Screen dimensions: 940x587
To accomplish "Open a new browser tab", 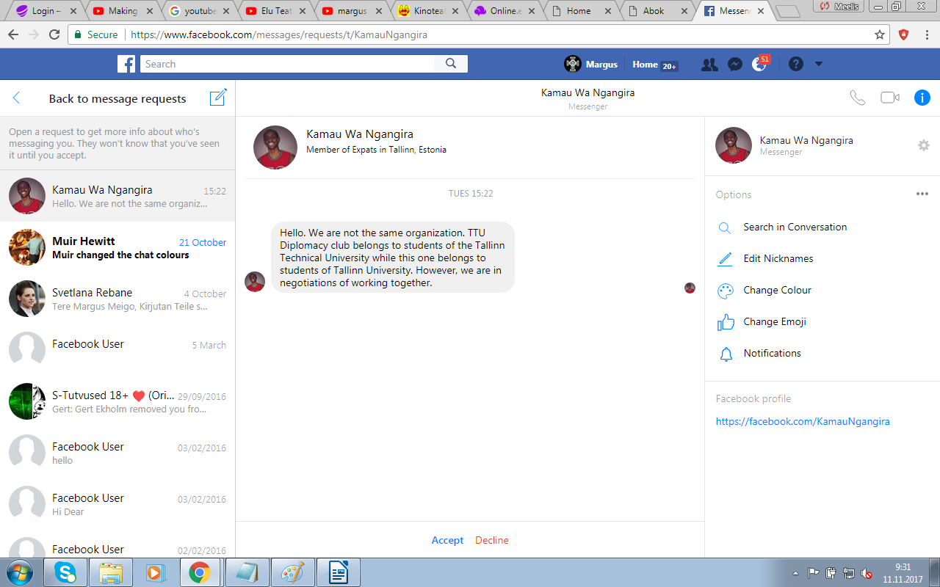I will (x=787, y=12).
